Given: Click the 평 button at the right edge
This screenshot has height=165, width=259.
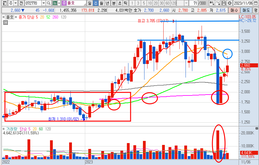Looking at the screenshot, I should pos(256,10).
